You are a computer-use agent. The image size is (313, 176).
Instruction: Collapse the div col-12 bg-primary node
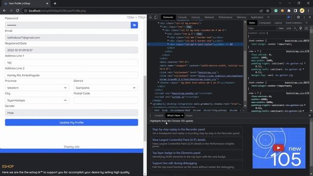pyautogui.click(x=158, y=23)
